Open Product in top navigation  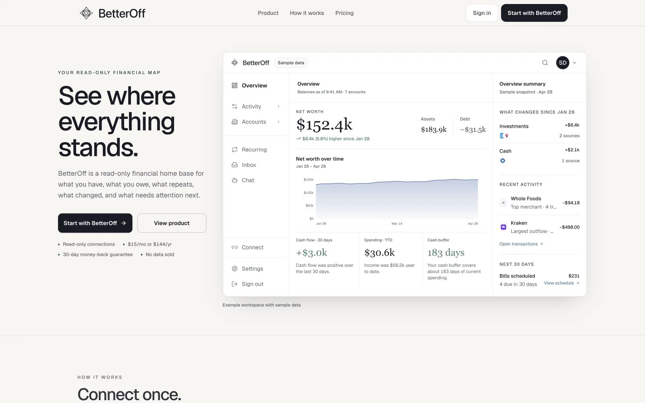point(268,13)
